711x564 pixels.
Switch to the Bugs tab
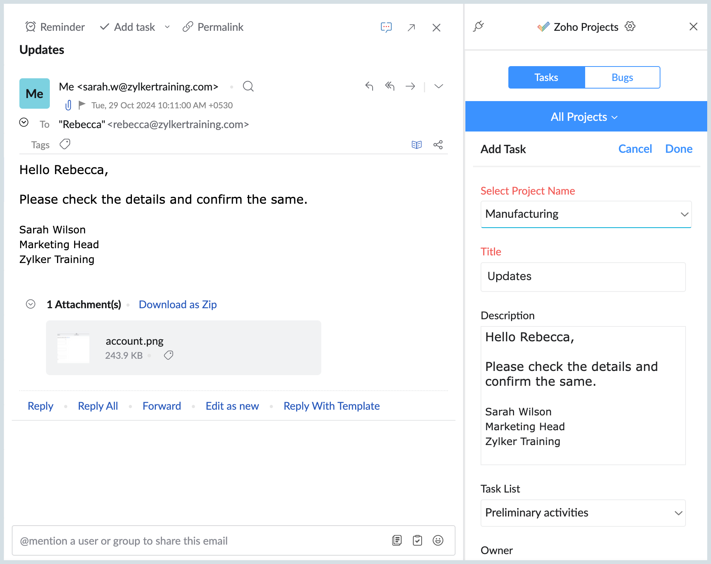pyautogui.click(x=622, y=78)
